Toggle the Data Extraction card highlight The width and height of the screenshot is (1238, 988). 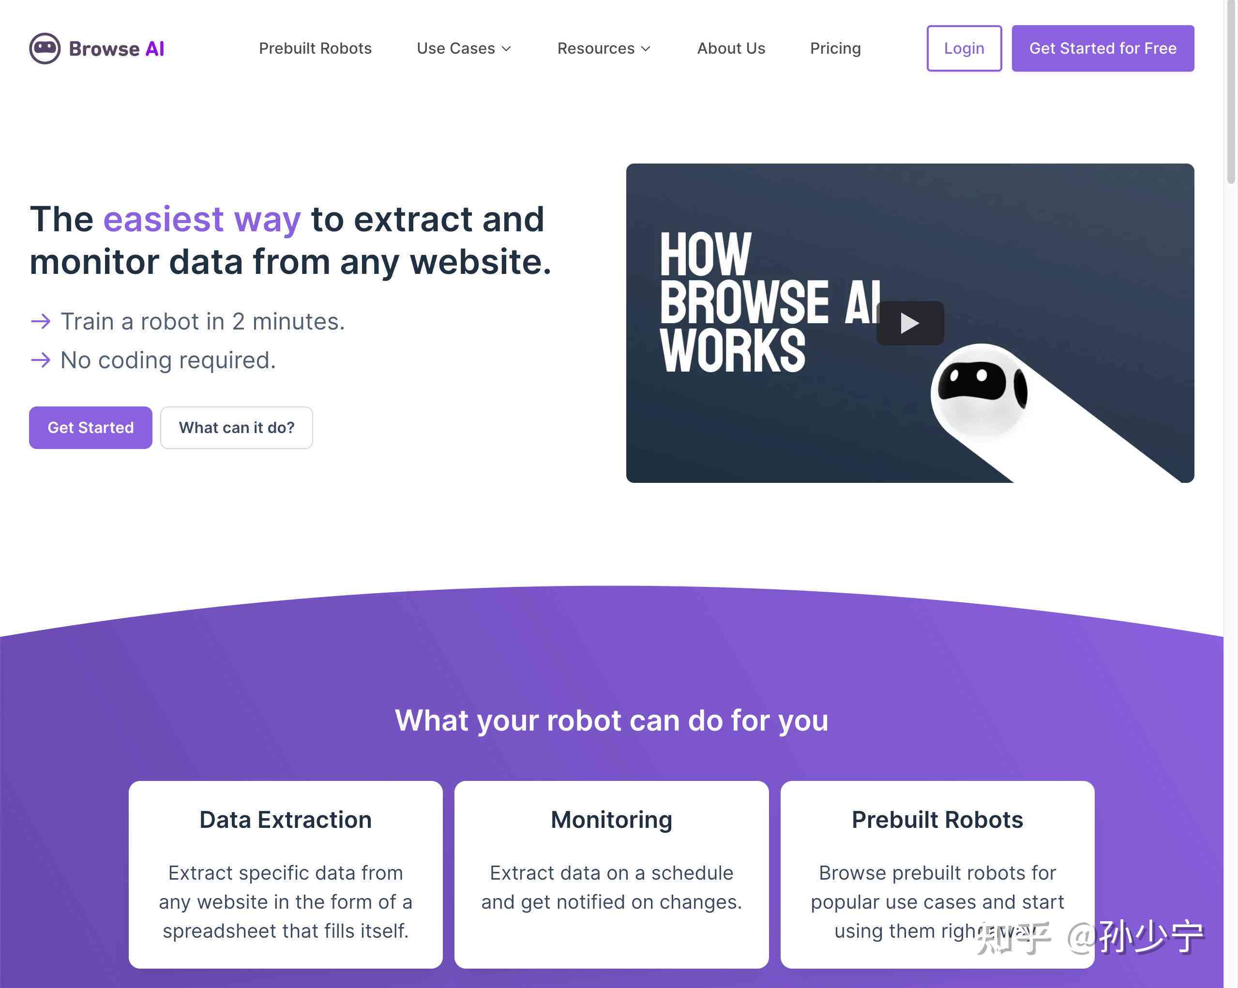(286, 871)
